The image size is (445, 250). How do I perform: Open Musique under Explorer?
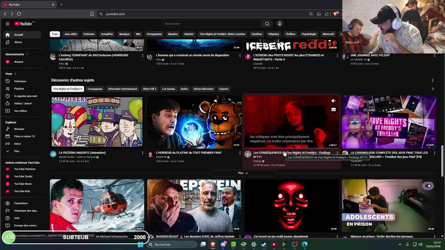pos(22,129)
